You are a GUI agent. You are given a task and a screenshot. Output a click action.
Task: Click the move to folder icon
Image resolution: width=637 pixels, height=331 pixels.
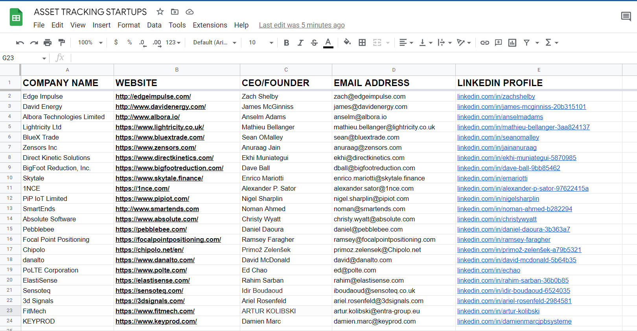(175, 12)
